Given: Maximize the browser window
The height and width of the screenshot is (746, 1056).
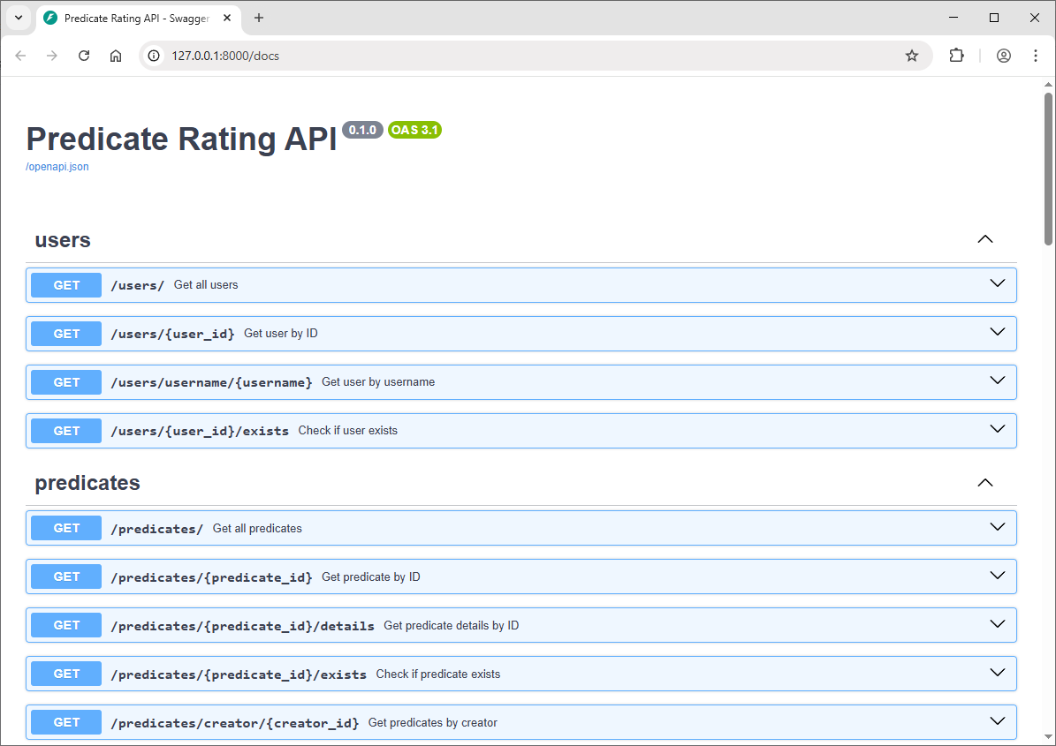Looking at the screenshot, I should [x=994, y=18].
